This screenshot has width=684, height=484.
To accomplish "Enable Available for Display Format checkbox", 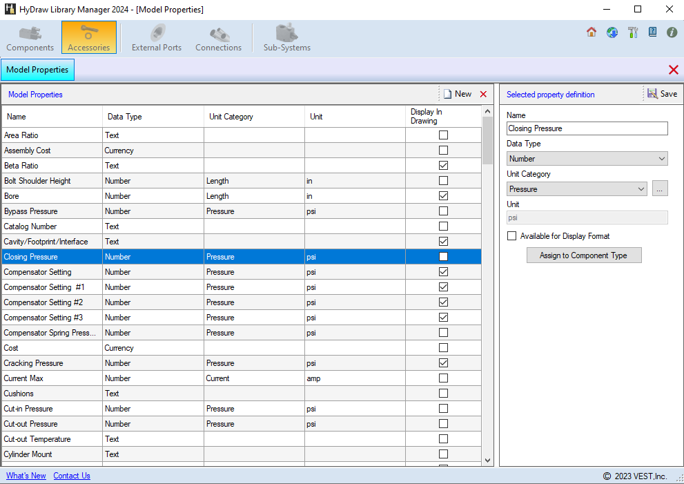I will (511, 236).
